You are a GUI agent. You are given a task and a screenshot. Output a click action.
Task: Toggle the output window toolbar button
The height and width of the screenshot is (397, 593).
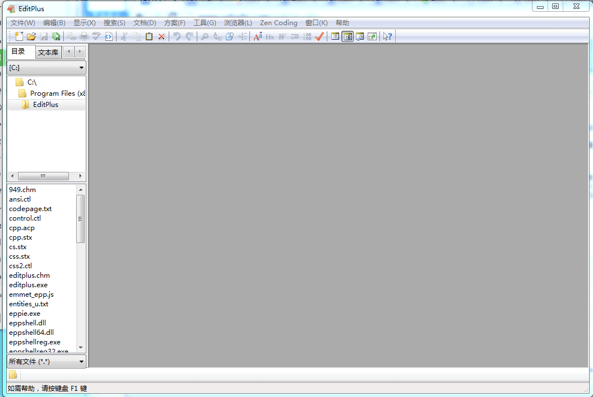click(x=360, y=36)
